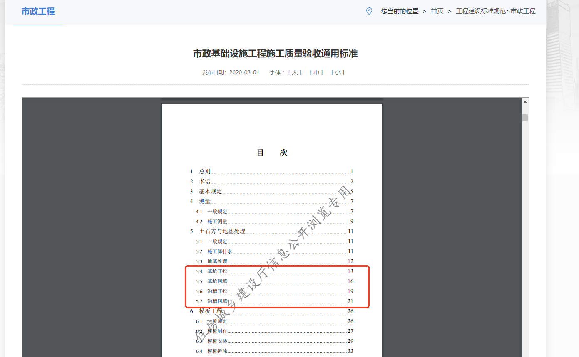
Task: Jump to section 5.6 沟槽开挖
Action: [217, 291]
